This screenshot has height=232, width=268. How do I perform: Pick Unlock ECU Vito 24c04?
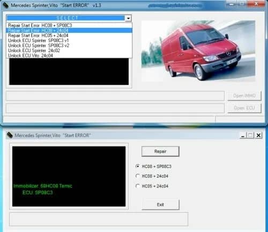69,55
